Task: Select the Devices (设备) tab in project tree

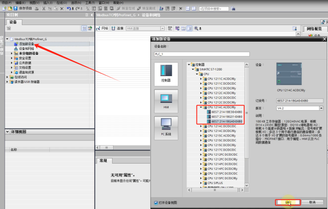Action: tap(13, 22)
